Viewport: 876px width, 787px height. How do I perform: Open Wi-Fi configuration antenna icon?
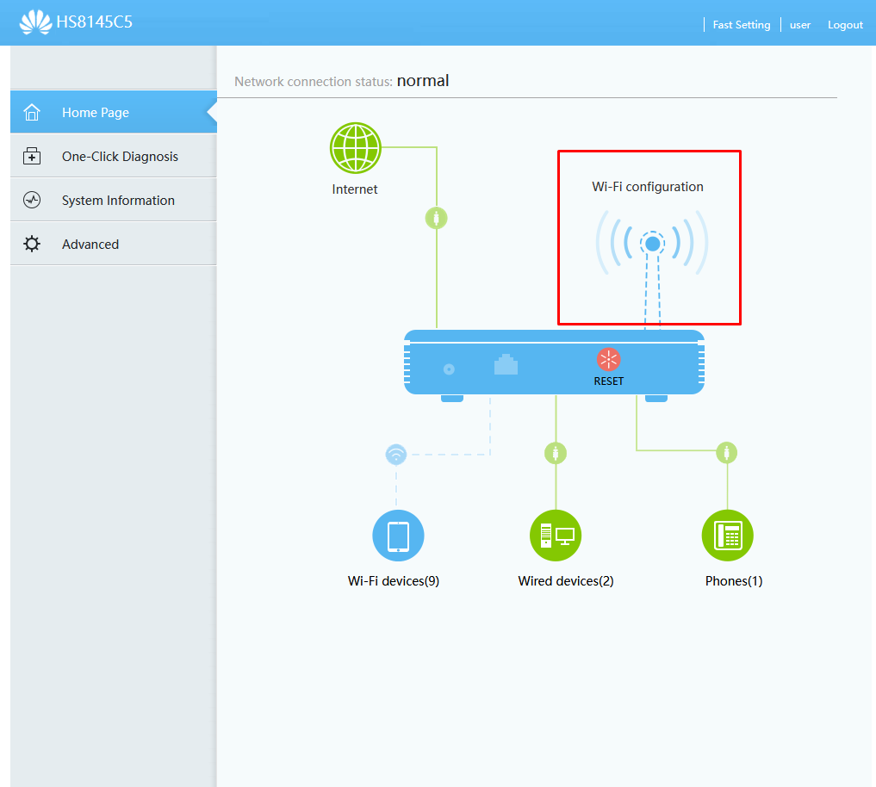click(x=652, y=244)
